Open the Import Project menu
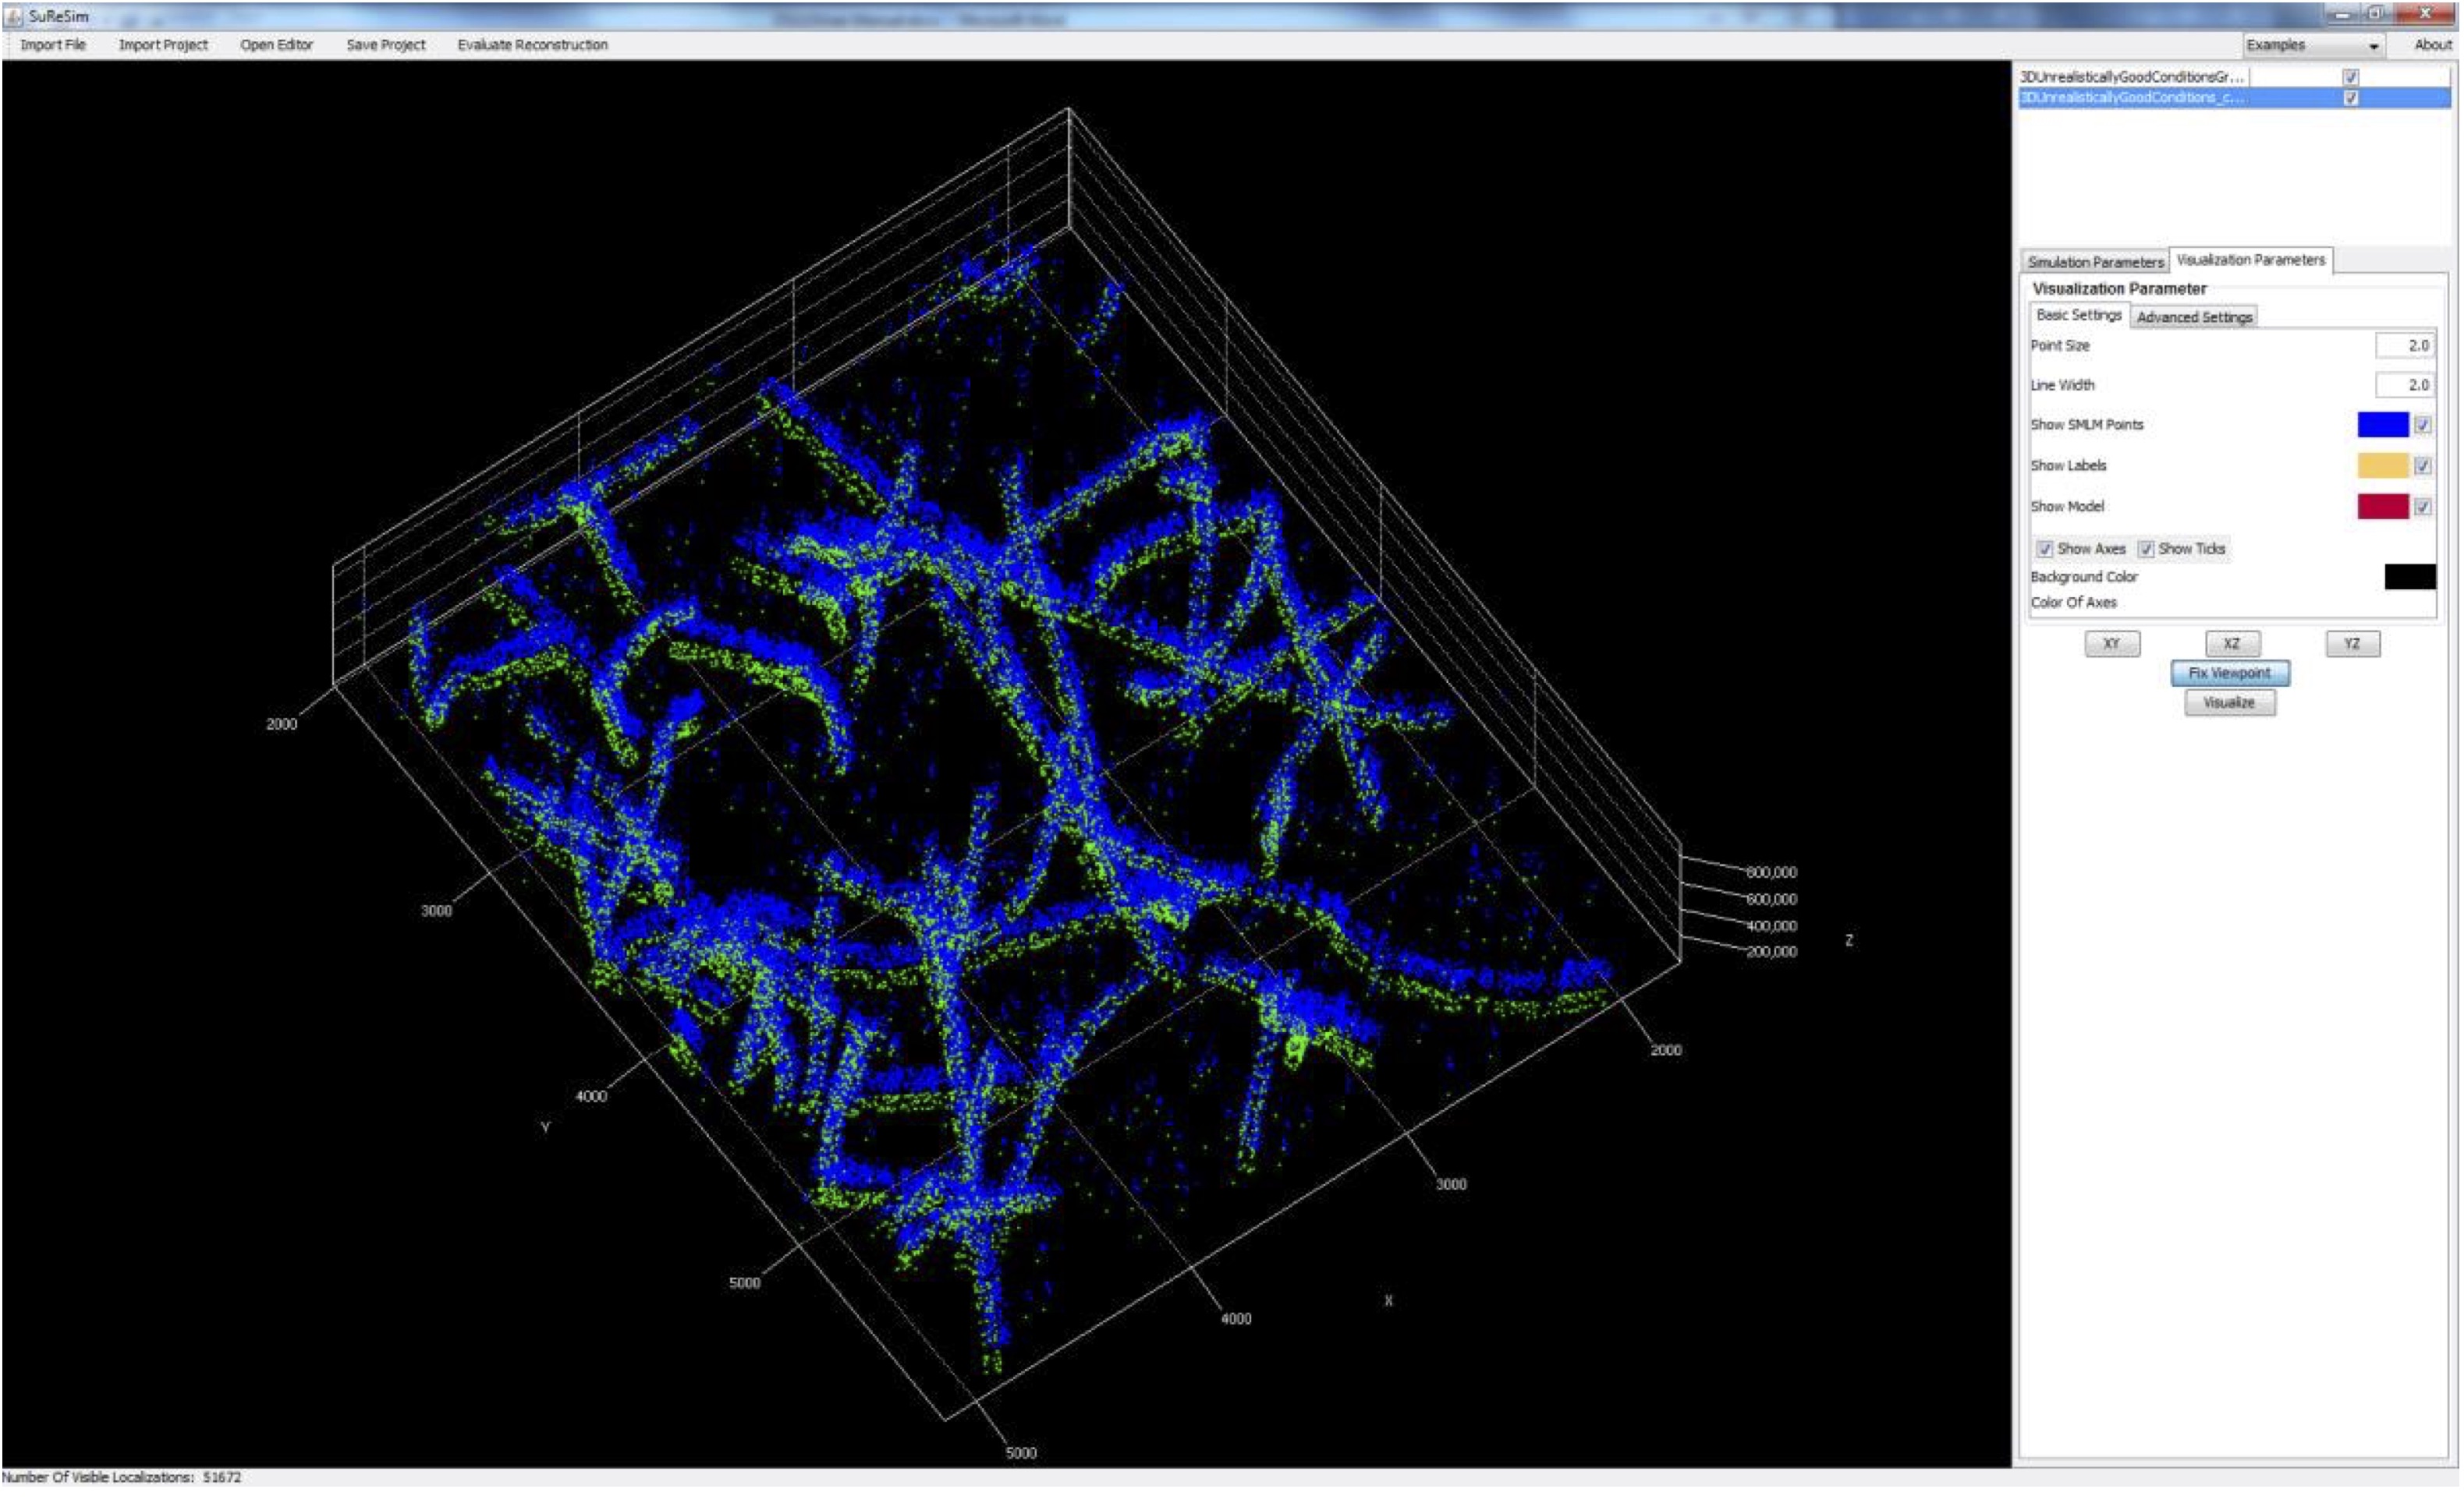The height and width of the screenshot is (1503, 2464). coord(163,45)
